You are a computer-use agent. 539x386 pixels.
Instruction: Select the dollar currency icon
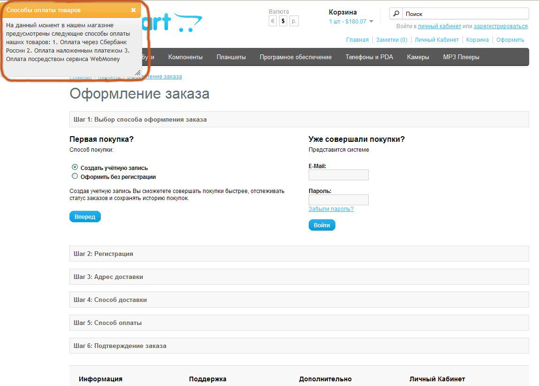(x=283, y=21)
